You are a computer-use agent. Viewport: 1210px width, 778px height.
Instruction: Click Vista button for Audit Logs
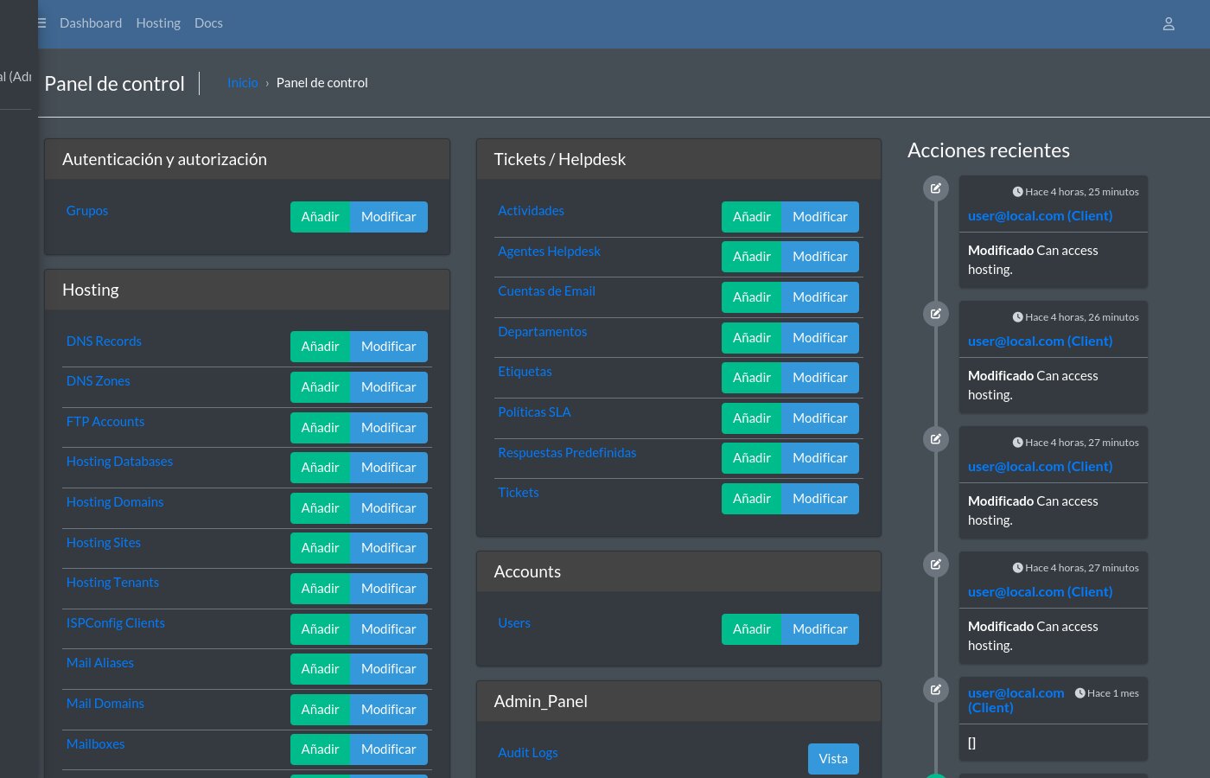pos(833,759)
